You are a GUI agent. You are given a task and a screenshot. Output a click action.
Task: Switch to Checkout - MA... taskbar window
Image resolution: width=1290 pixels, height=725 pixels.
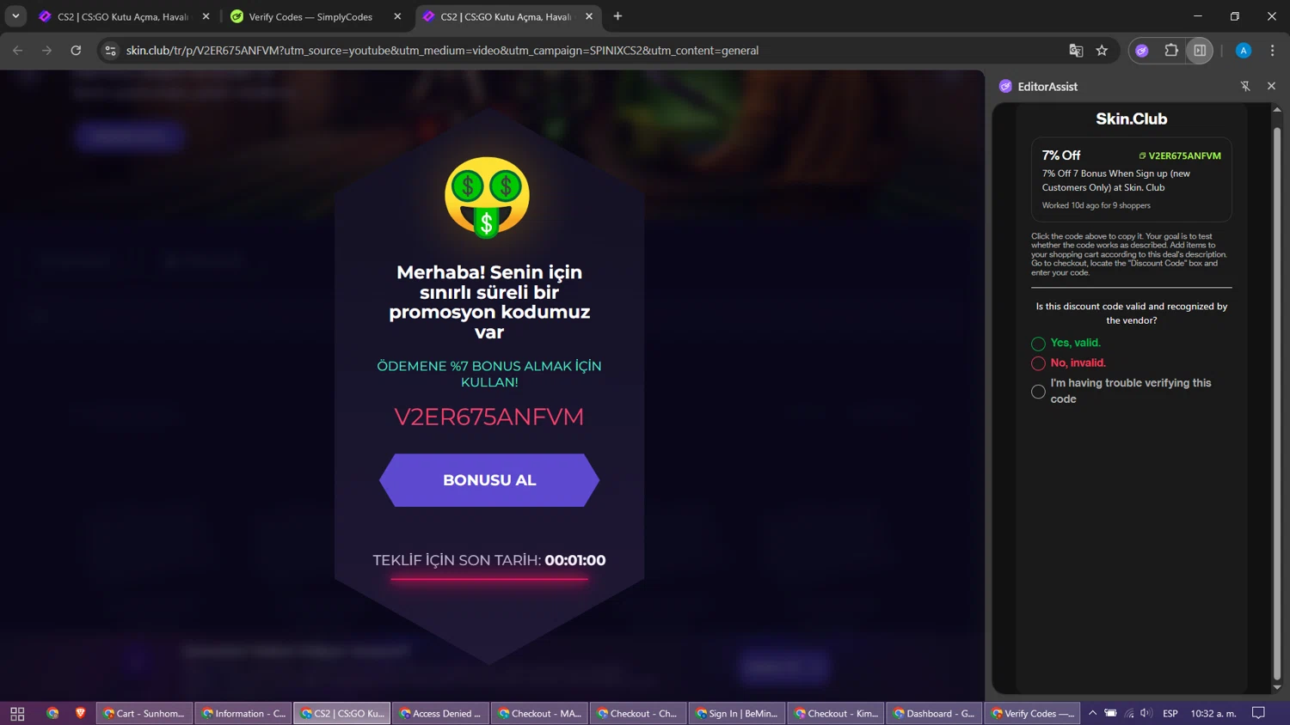pyautogui.click(x=539, y=713)
